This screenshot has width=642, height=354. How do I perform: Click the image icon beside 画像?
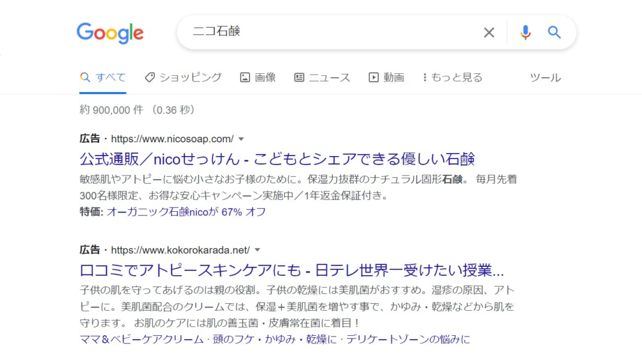(245, 77)
